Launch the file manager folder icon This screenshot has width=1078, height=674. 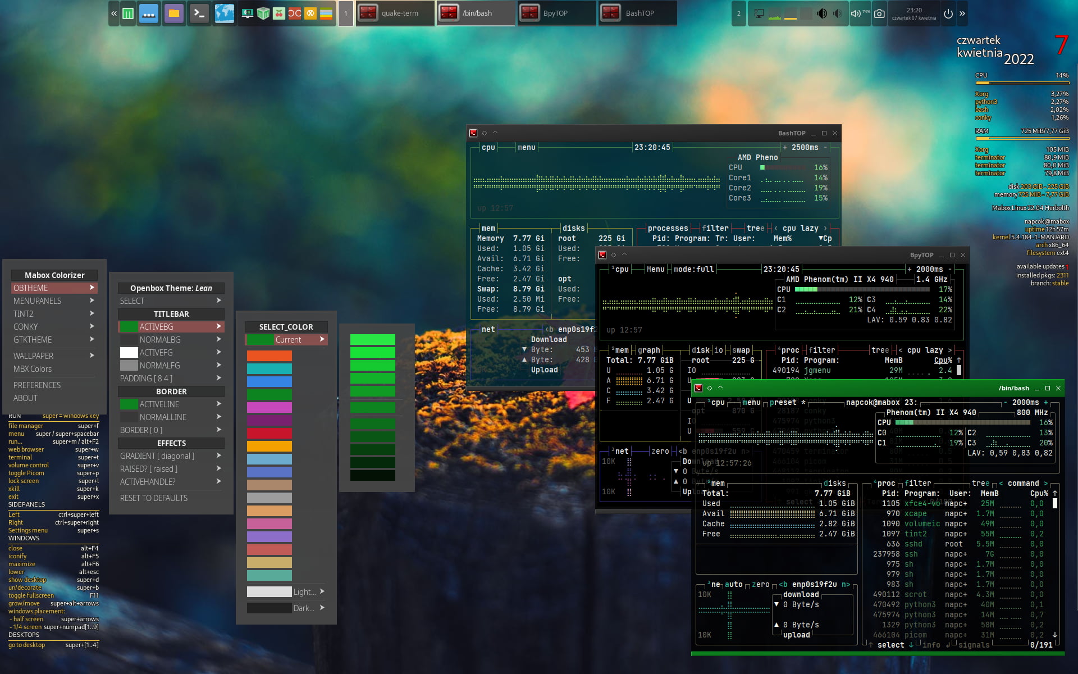tap(173, 13)
